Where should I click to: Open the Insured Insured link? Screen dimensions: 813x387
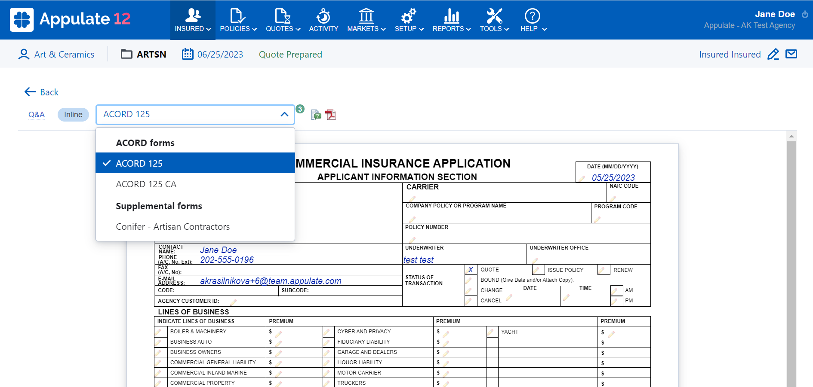pos(730,55)
